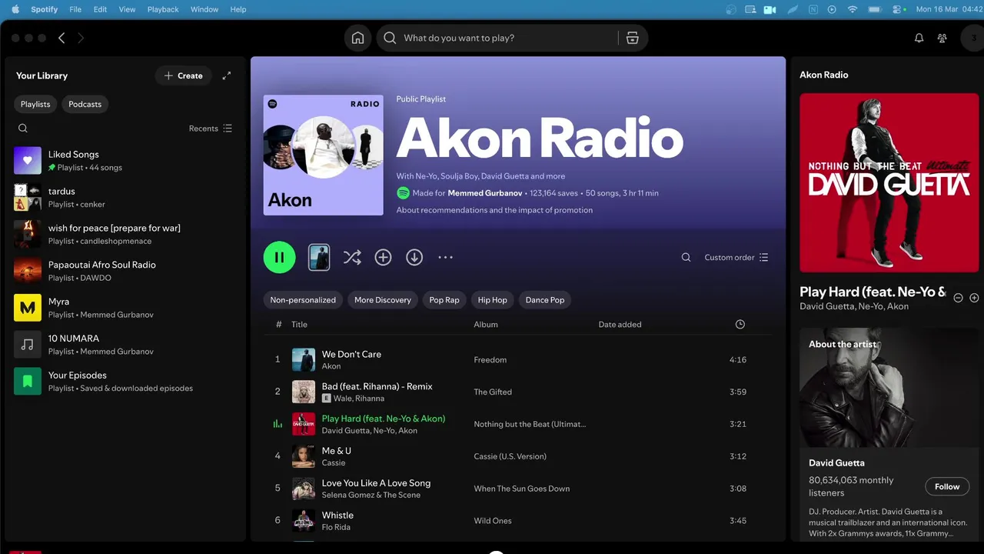Open the Browse icon in search bar
The height and width of the screenshot is (554, 984).
(x=632, y=38)
